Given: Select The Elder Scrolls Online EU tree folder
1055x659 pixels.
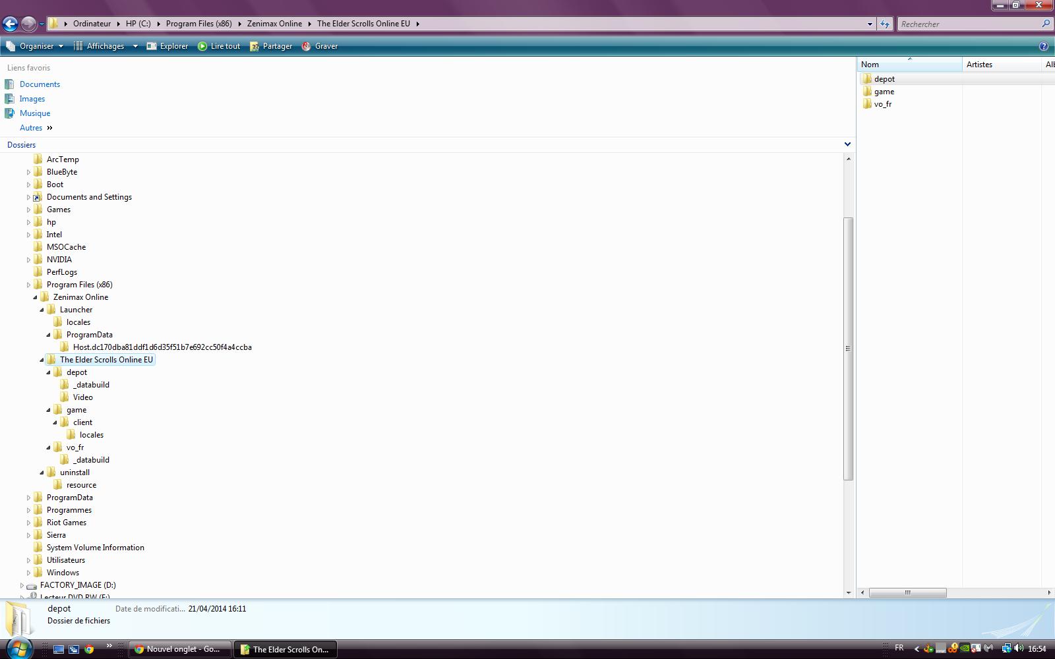Looking at the screenshot, I should coord(106,360).
